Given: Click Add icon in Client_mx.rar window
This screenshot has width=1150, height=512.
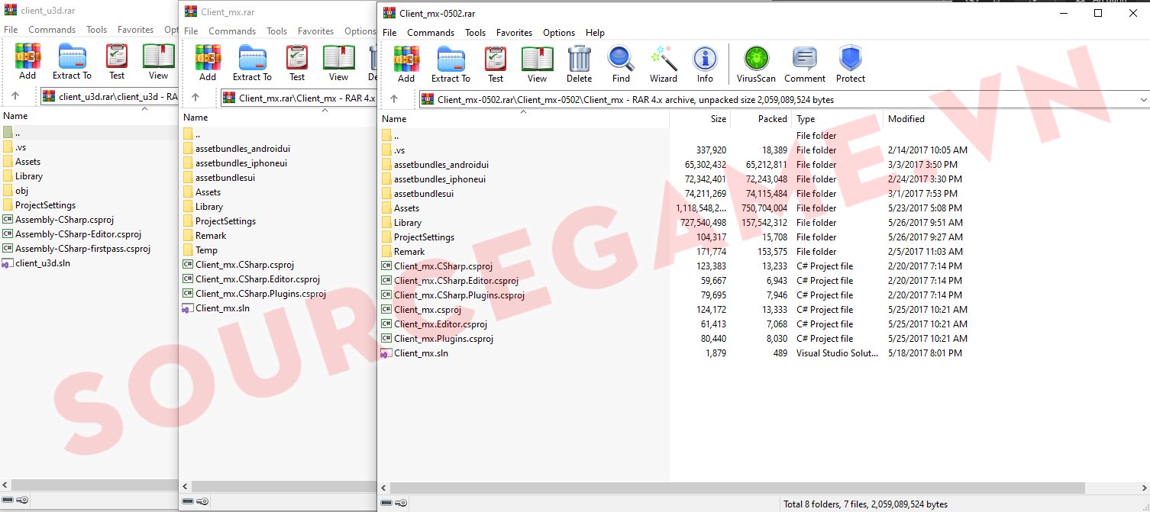Looking at the screenshot, I should pos(208,63).
